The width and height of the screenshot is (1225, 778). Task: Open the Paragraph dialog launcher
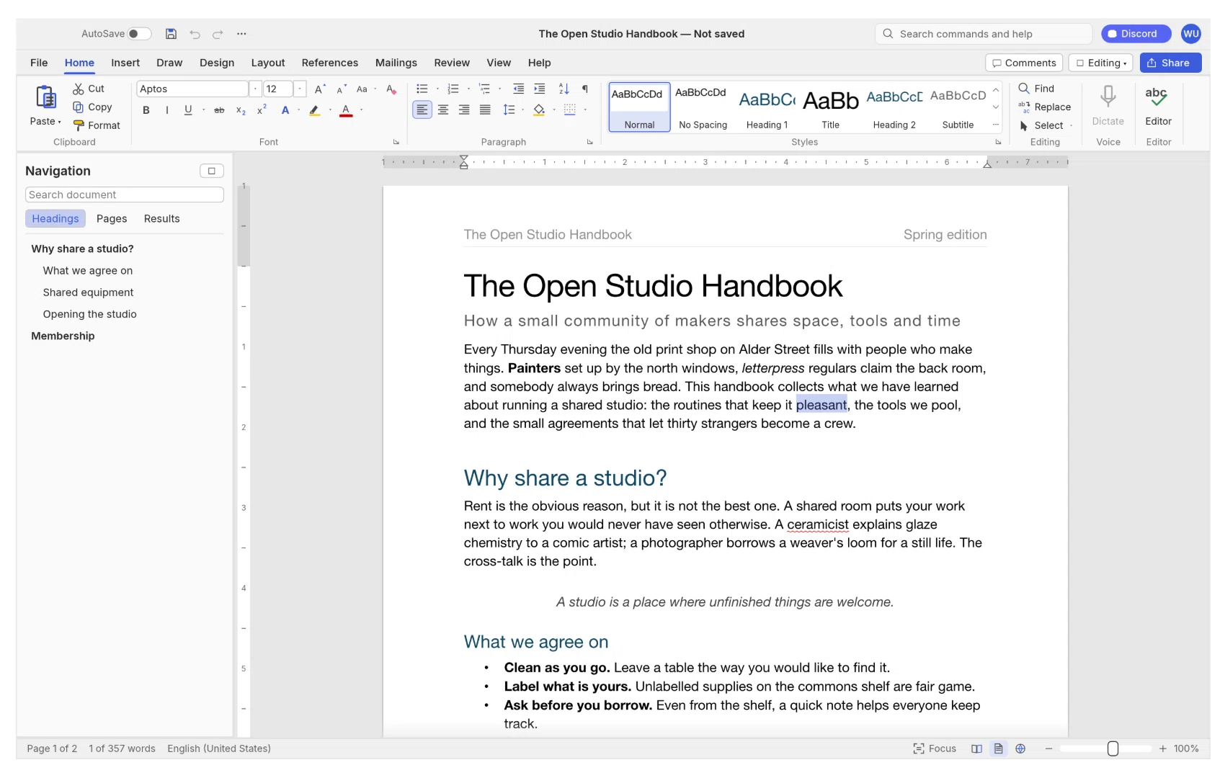click(x=589, y=142)
